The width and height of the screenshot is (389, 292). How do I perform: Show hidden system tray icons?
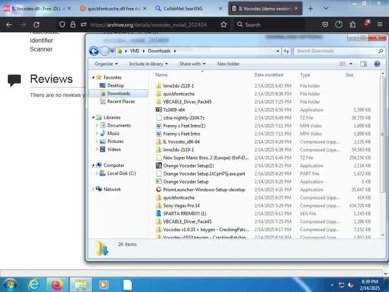(x=332, y=285)
